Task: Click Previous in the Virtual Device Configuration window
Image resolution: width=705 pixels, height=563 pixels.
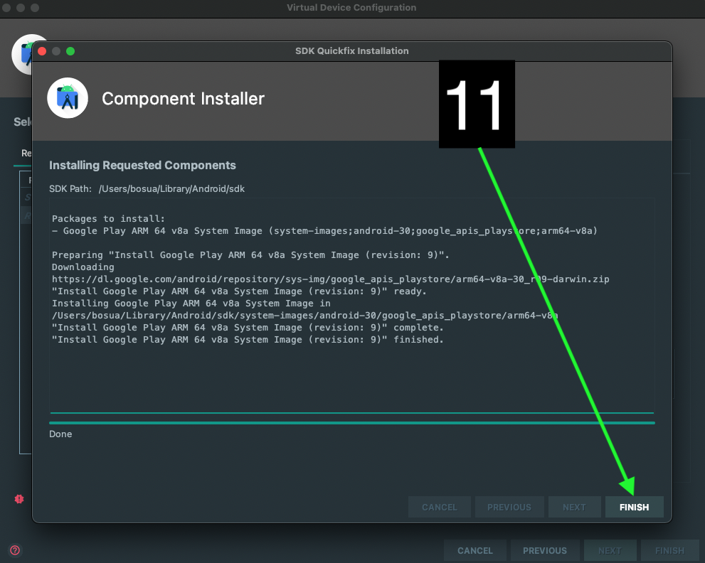Action: click(544, 550)
